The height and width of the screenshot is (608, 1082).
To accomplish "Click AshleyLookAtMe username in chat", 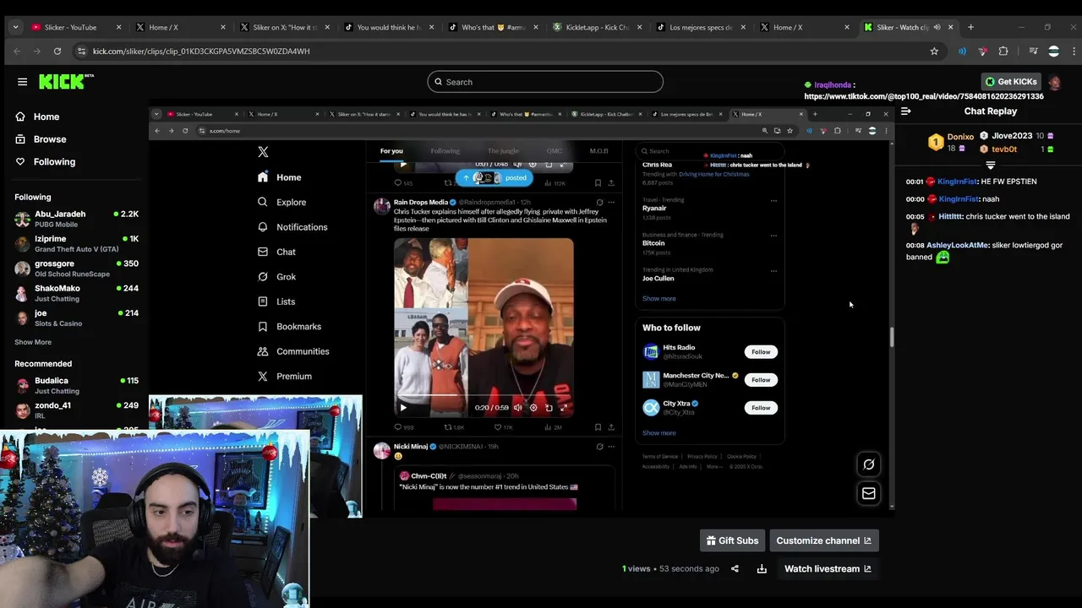I will point(957,245).
